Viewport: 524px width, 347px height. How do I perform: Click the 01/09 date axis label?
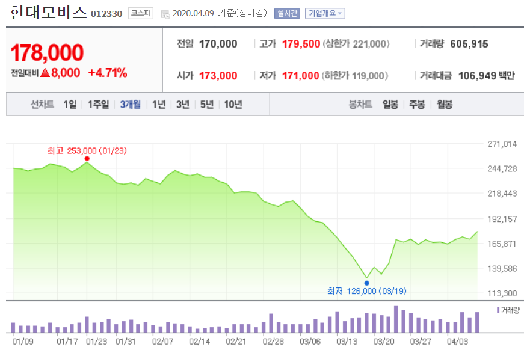point(23,342)
